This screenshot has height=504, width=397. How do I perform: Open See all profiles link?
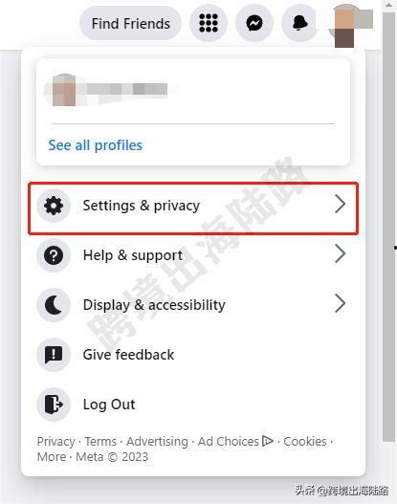click(95, 145)
